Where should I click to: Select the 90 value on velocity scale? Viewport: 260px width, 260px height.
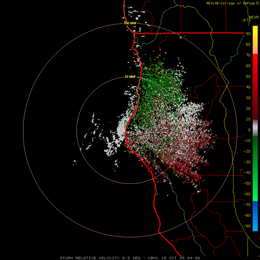coord(248,34)
